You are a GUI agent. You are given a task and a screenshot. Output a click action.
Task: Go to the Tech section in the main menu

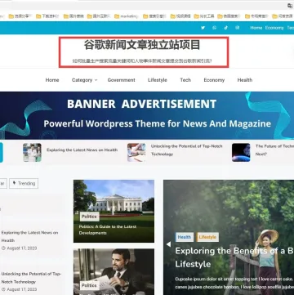click(185, 80)
